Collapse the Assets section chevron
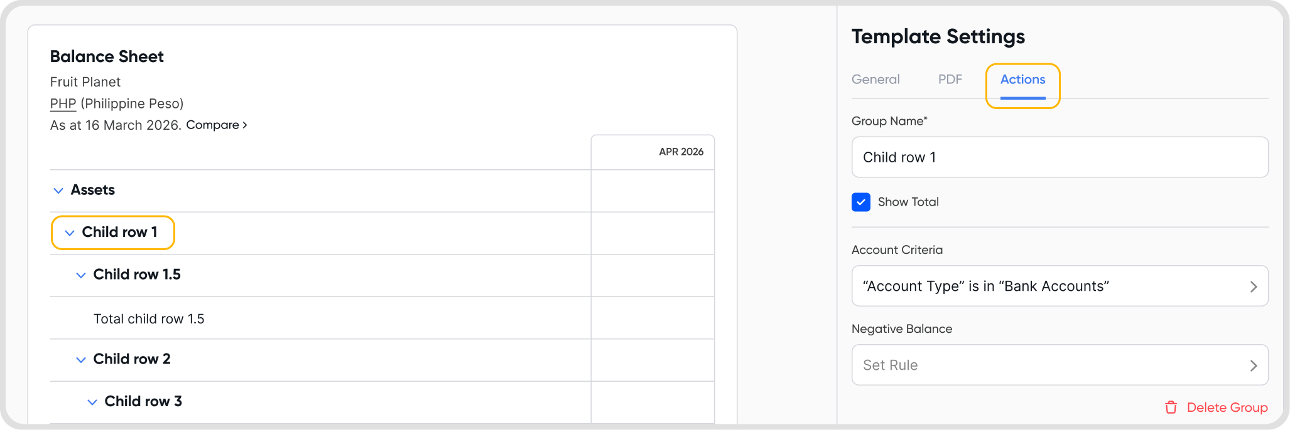This screenshot has width=1290, height=430. [x=58, y=191]
